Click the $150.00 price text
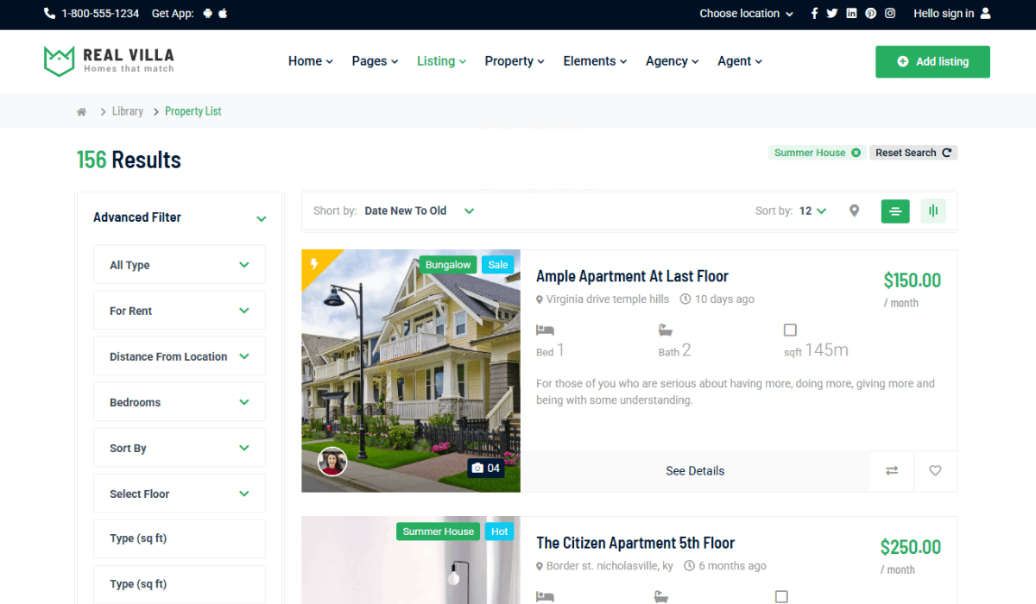This screenshot has width=1036, height=604. point(913,280)
